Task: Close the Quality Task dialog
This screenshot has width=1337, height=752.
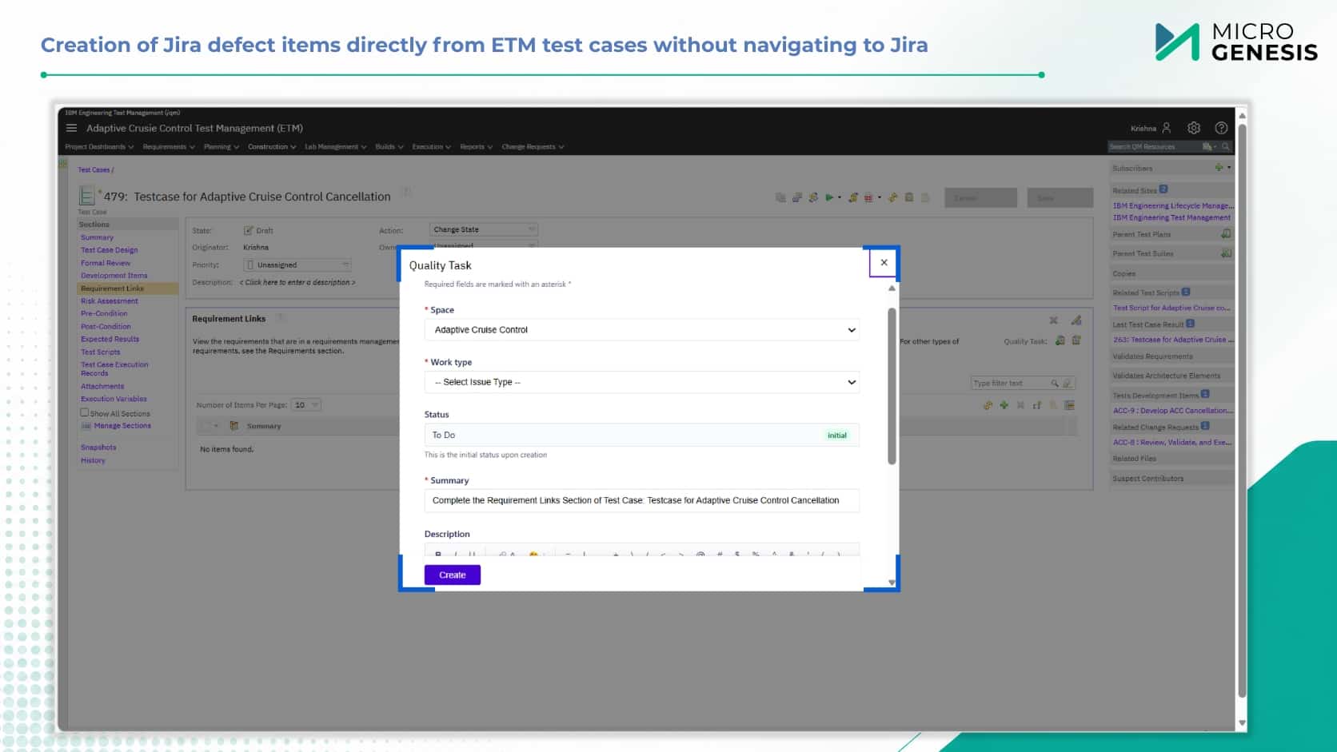Action: [x=884, y=262]
